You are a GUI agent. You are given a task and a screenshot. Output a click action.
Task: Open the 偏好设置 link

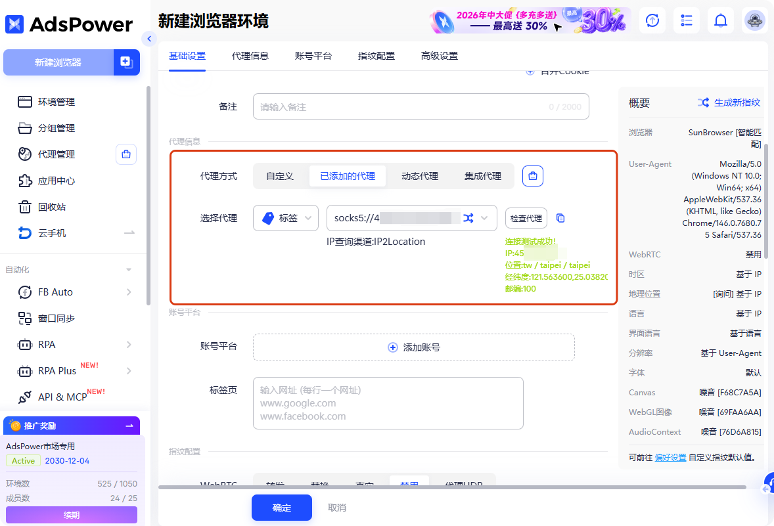click(670, 458)
